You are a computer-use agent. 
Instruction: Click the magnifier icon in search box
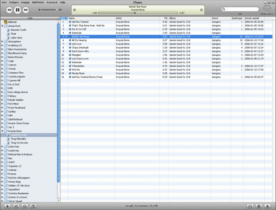pyautogui.click(x=224, y=9)
